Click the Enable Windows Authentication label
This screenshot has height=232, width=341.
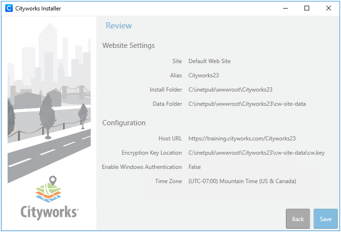pos(142,167)
